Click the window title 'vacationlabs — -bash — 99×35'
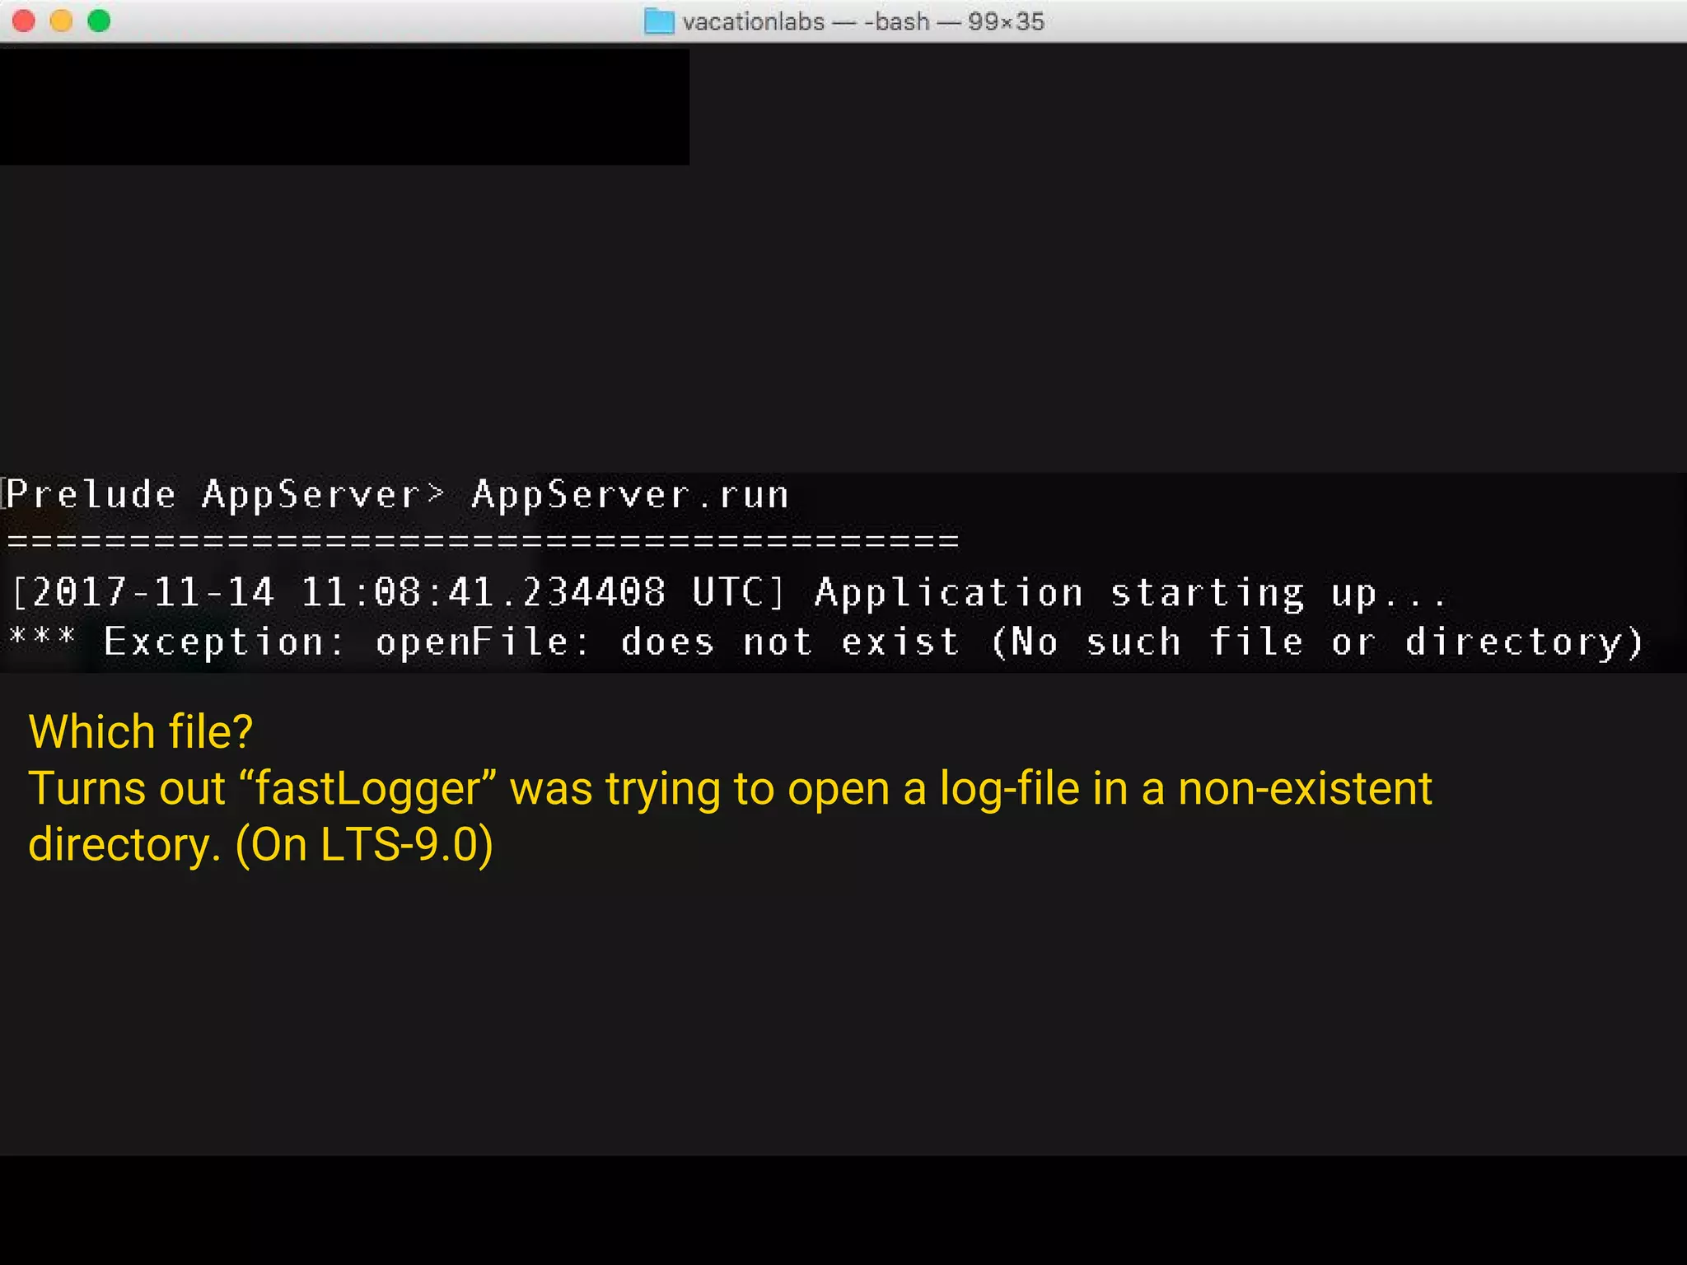The width and height of the screenshot is (1687, 1265). click(863, 21)
